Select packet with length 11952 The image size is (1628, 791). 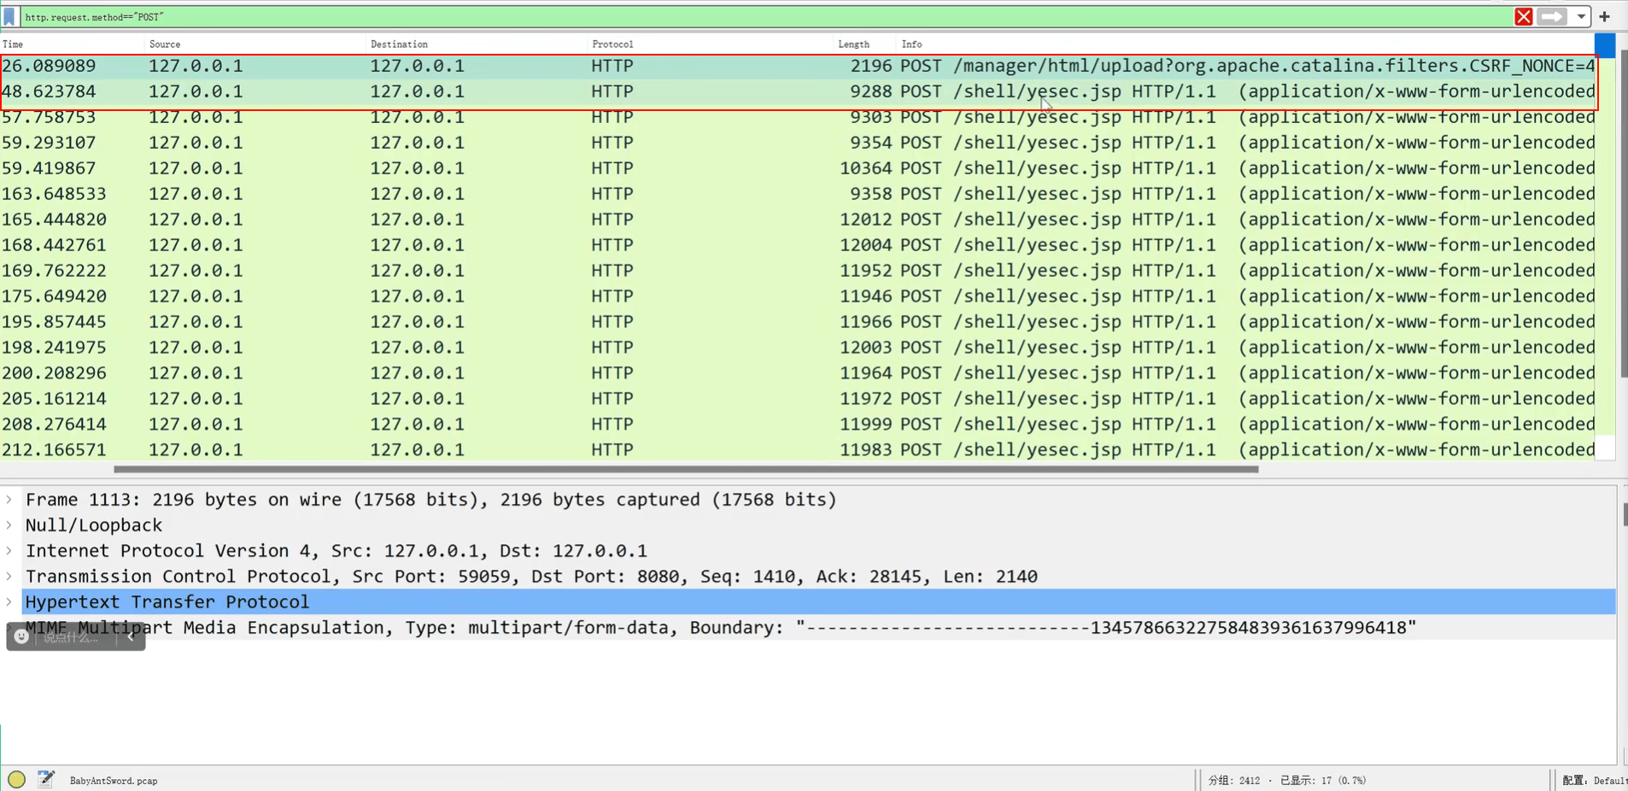click(798, 271)
